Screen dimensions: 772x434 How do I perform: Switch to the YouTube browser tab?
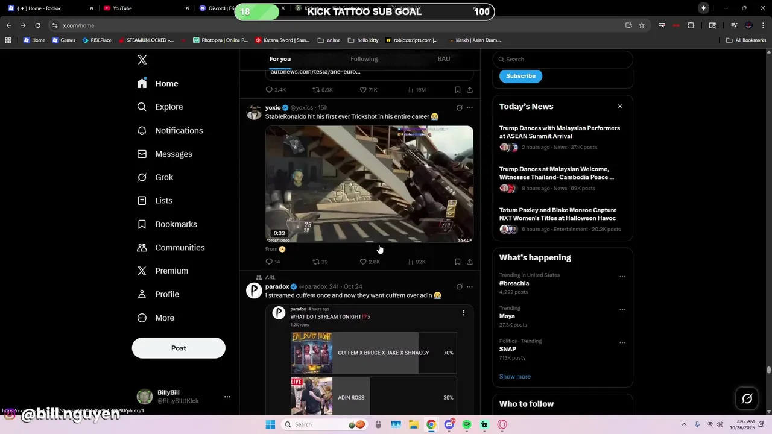[145, 8]
